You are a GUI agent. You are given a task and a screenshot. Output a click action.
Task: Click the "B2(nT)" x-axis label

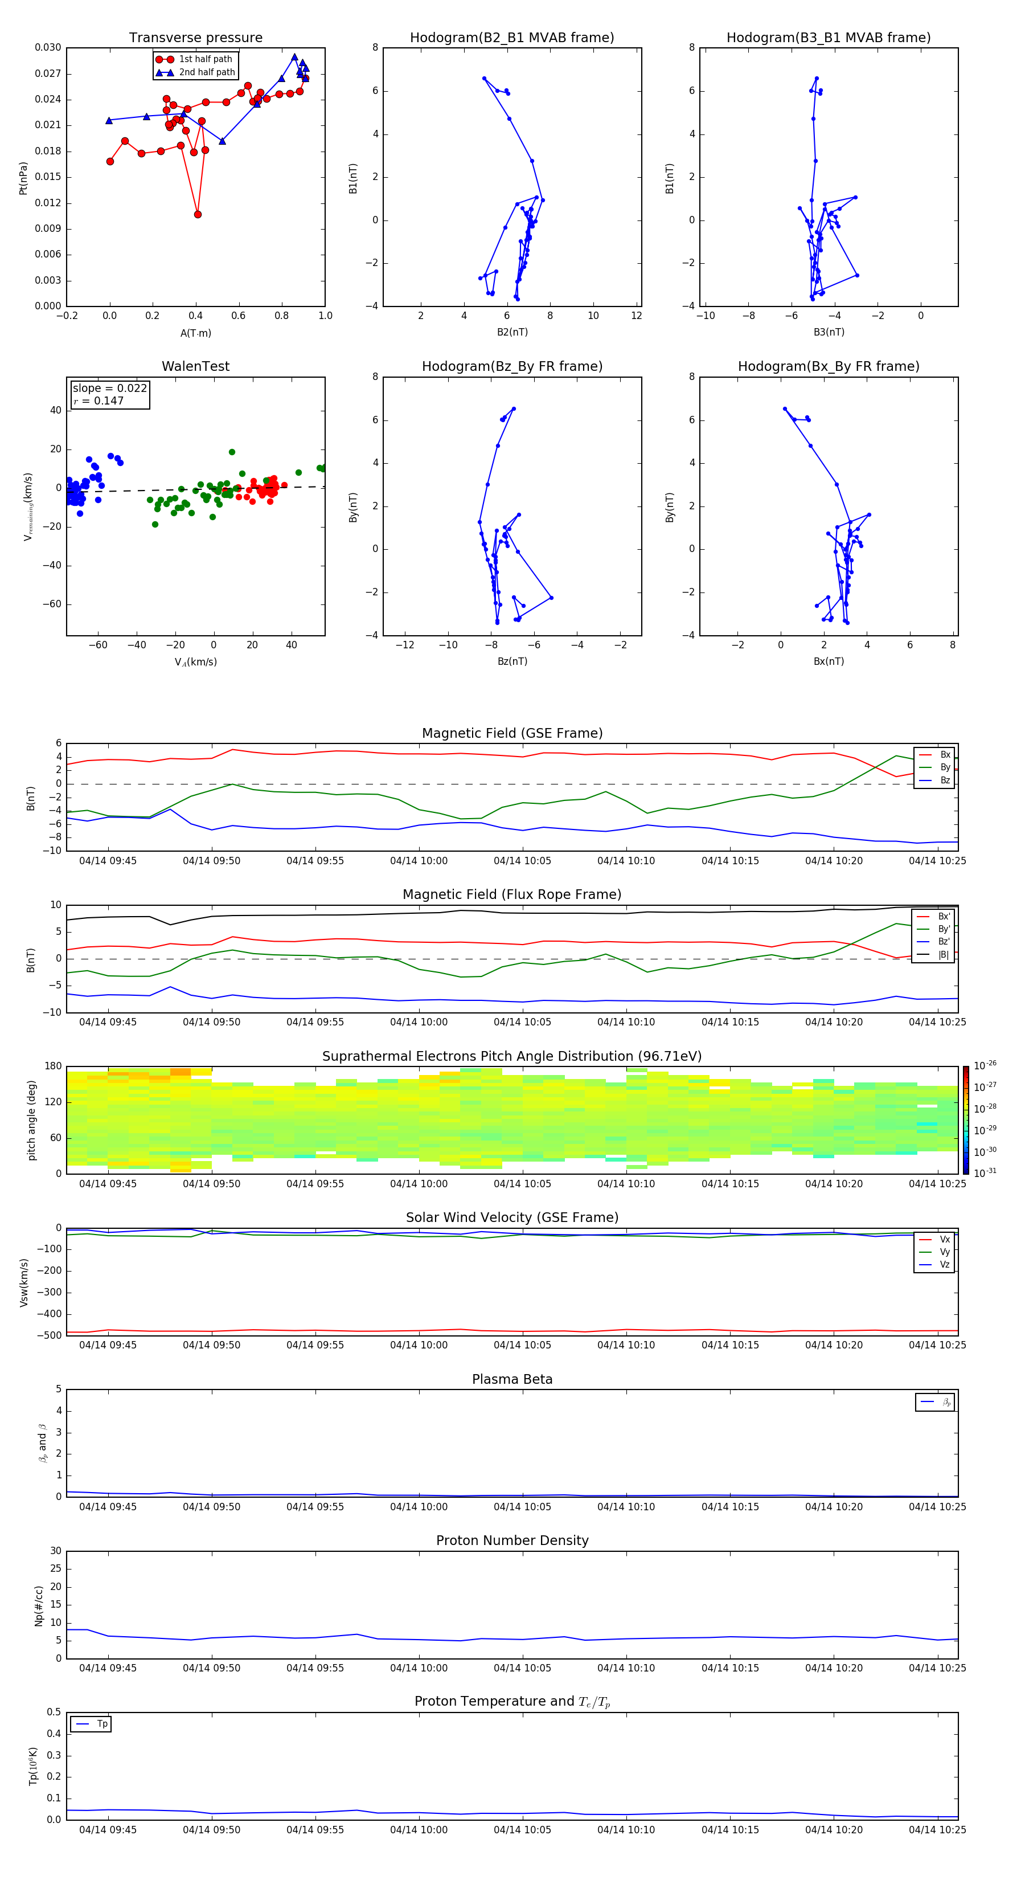[512, 332]
